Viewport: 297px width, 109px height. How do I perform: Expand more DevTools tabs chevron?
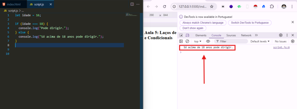[x=256, y=35]
